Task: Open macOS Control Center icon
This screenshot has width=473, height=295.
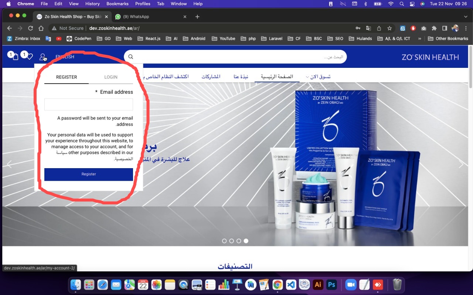Action: 412,4
